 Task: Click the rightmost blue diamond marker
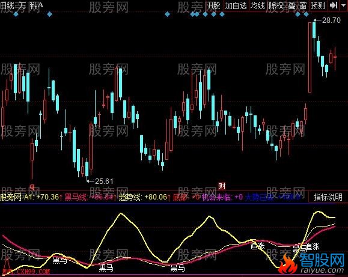pyautogui.click(x=307, y=14)
